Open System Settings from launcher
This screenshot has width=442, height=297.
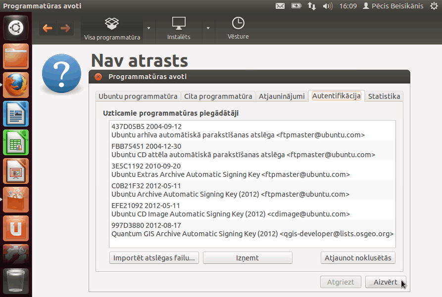coord(16,254)
